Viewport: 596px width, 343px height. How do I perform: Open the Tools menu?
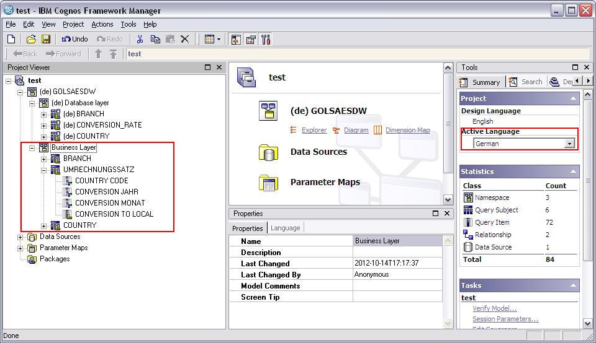129,24
